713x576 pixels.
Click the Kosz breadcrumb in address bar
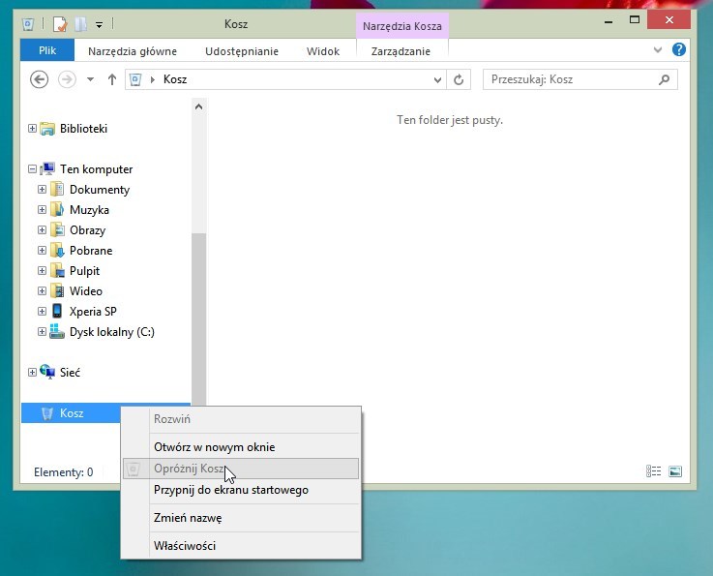tap(175, 79)
